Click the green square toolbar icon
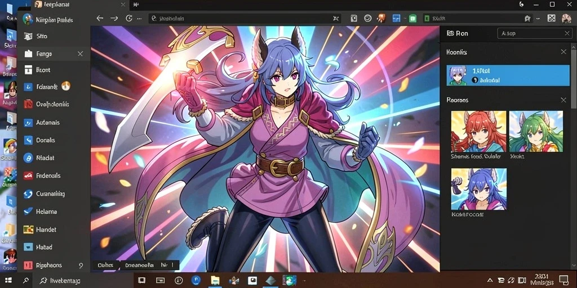This screenshot has height=288, width=577. [x=413, y=19]
